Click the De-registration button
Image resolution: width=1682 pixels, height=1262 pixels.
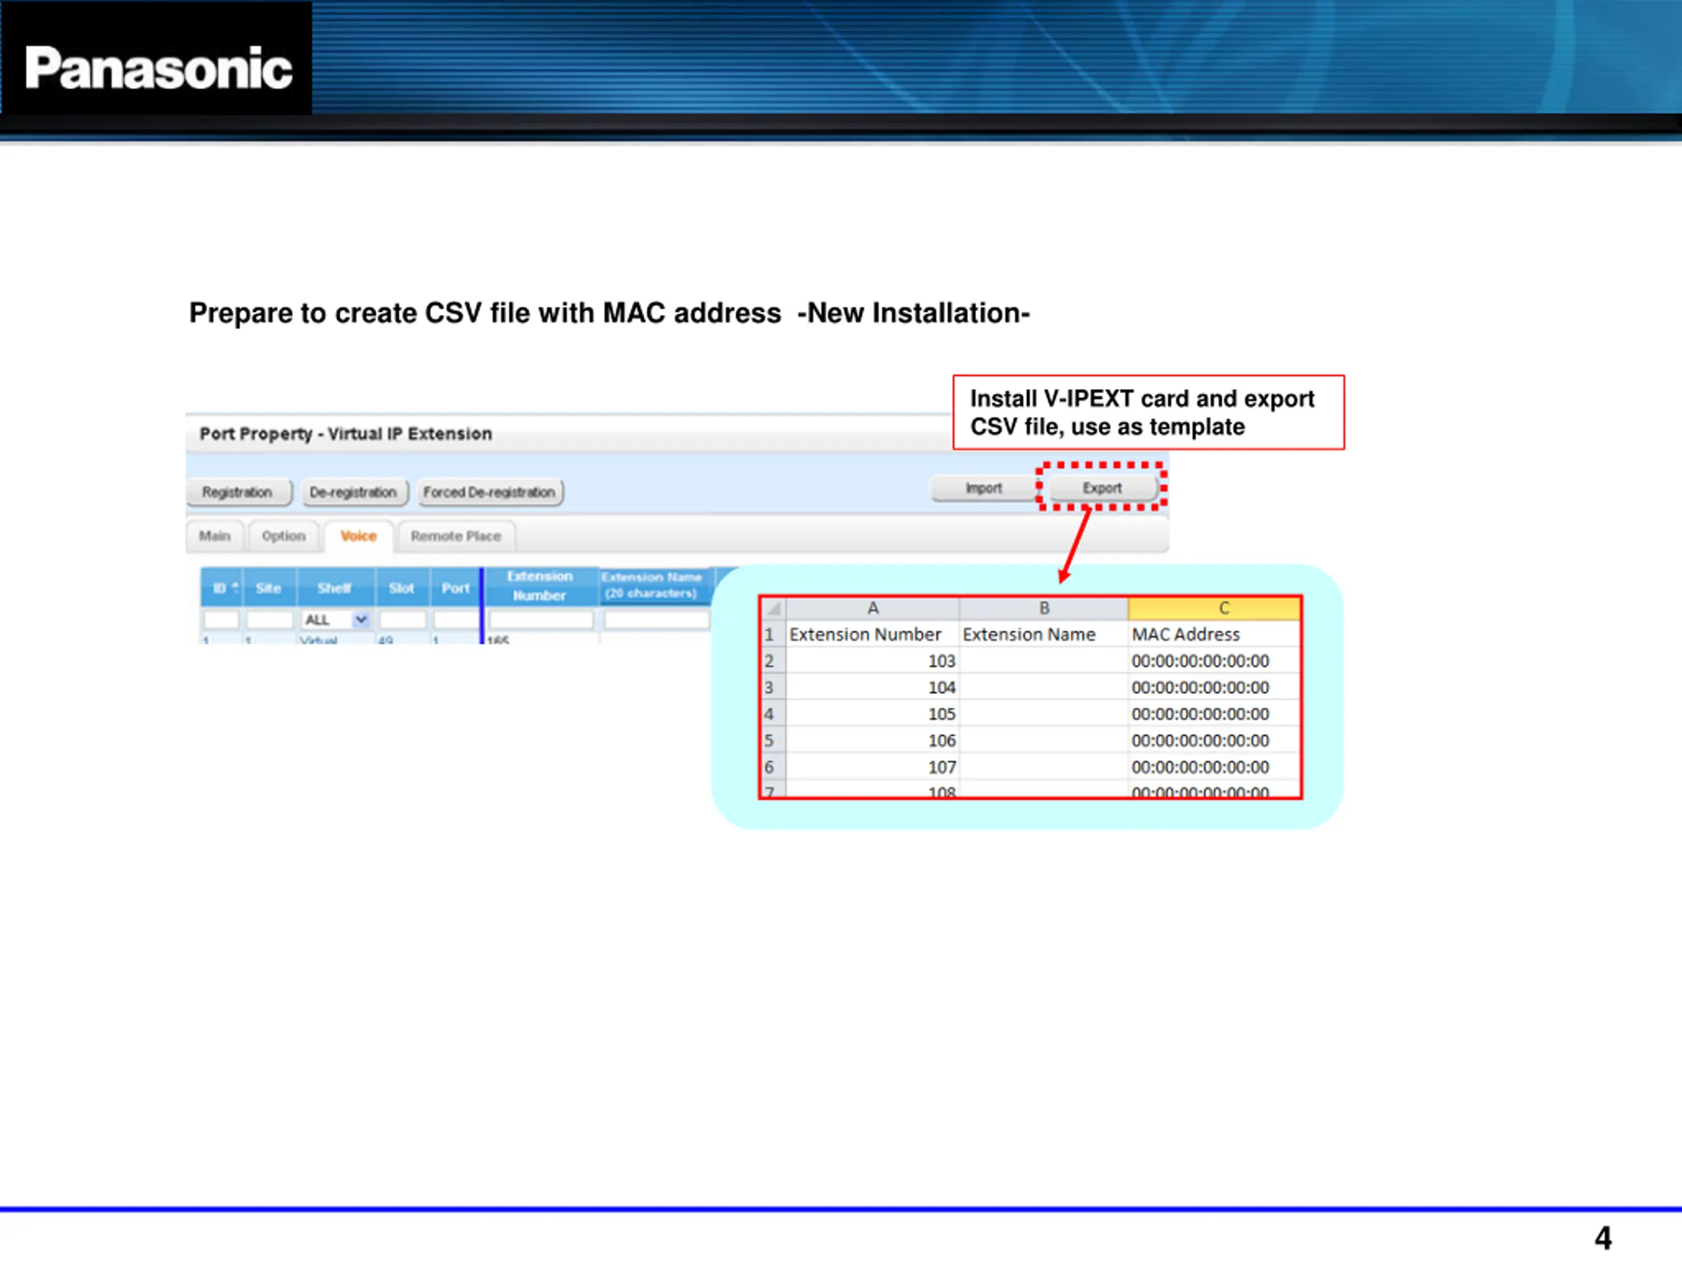(354, 492)
